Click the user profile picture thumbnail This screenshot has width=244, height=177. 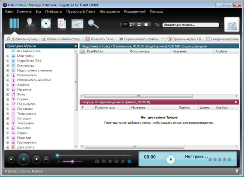point(232,24)
